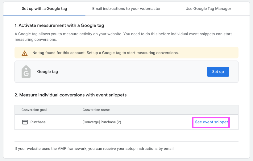
Task: Click the AMP framework instructions text
Action: click(96, 149)
